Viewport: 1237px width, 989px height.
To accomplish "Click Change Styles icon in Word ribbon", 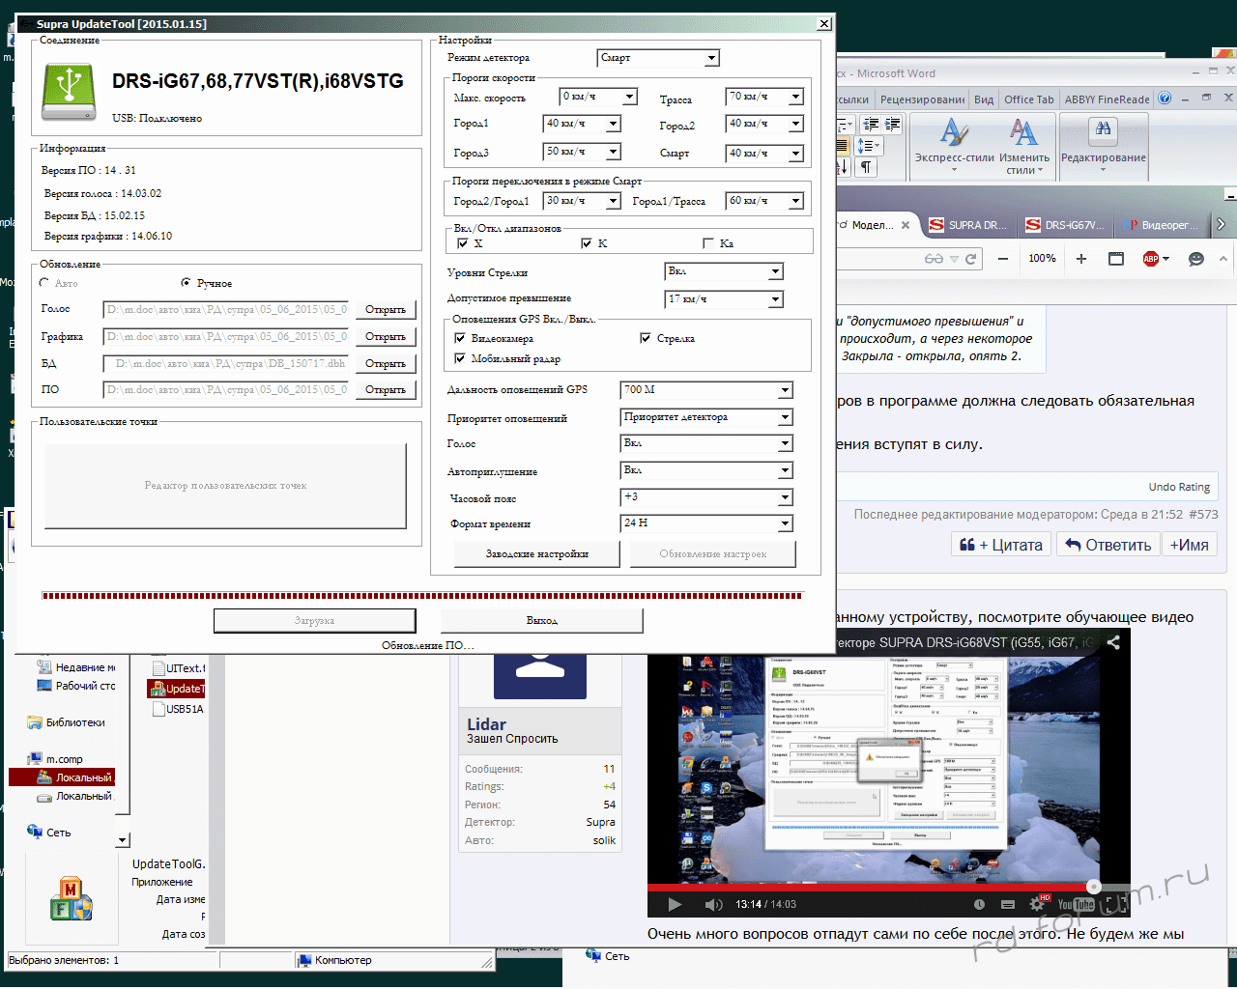I will pyautogui.click(x=1023, y=133).
